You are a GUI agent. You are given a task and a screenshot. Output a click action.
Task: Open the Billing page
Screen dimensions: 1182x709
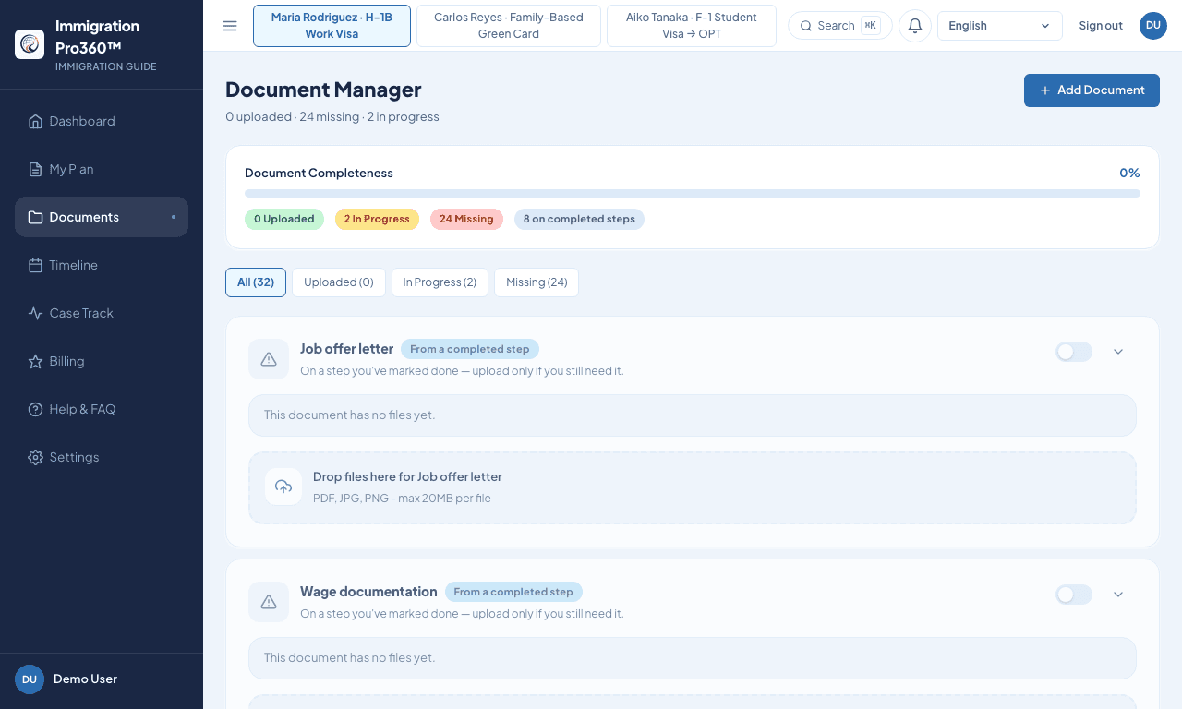coord(102,361)
